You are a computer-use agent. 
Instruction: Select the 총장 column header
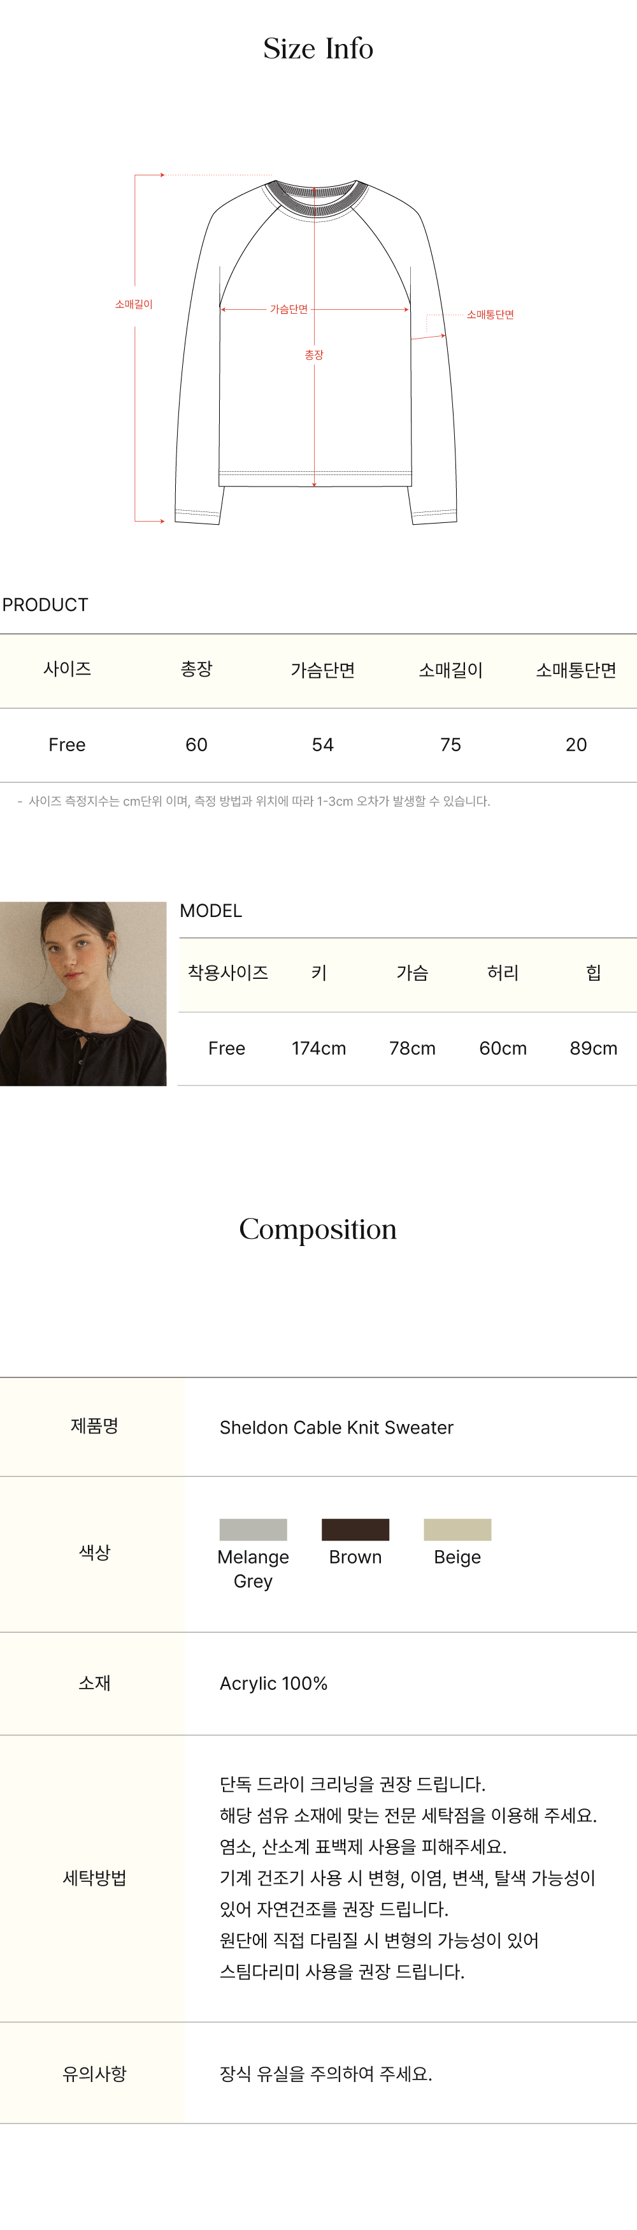(x=196, y=669)
